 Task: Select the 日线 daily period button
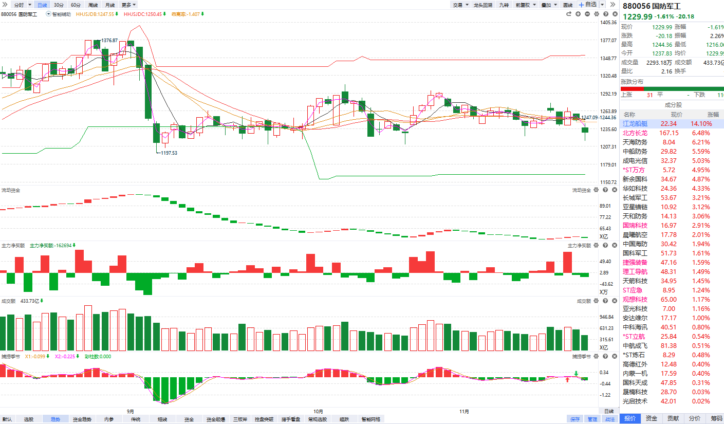[x=42, y=5]
